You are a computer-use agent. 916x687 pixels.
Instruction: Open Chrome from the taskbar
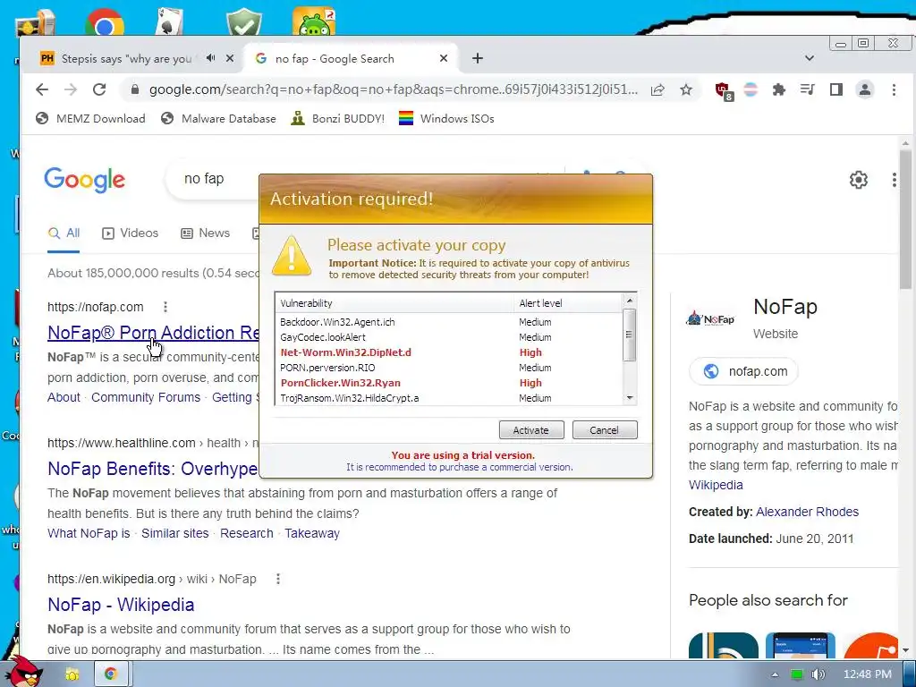point(111,674)
